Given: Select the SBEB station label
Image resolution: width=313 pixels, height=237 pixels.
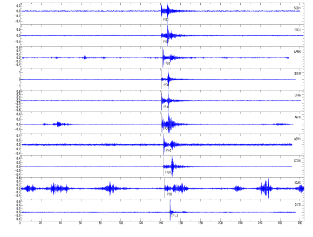Looking at the screenshot, I should [x=297, y=74].
